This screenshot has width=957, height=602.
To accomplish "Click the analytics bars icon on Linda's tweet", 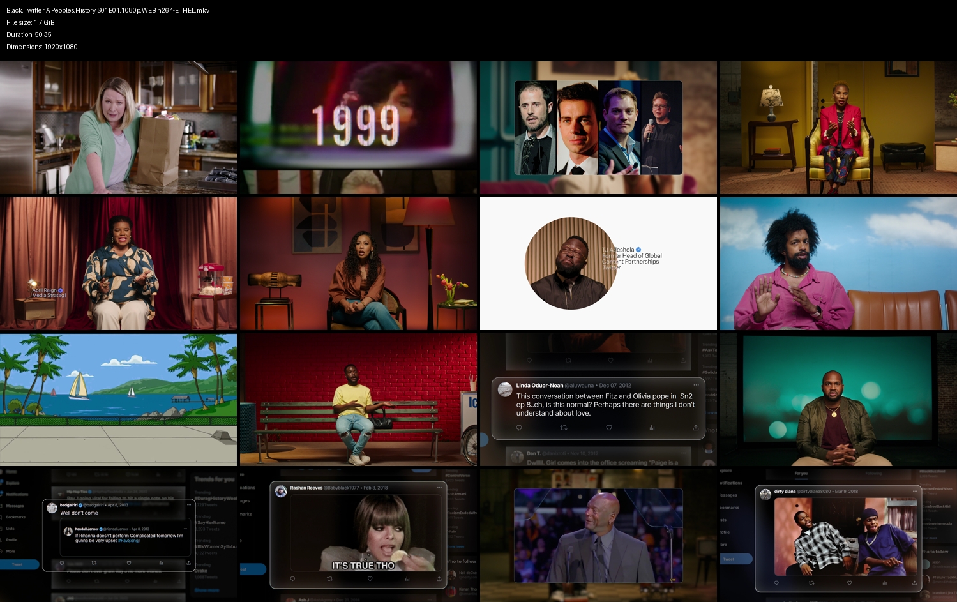I will (652, 428).
